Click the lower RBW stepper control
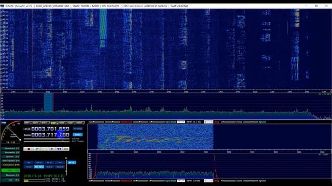332x186 pixels. pyautogui.click(x=181, y=181)
